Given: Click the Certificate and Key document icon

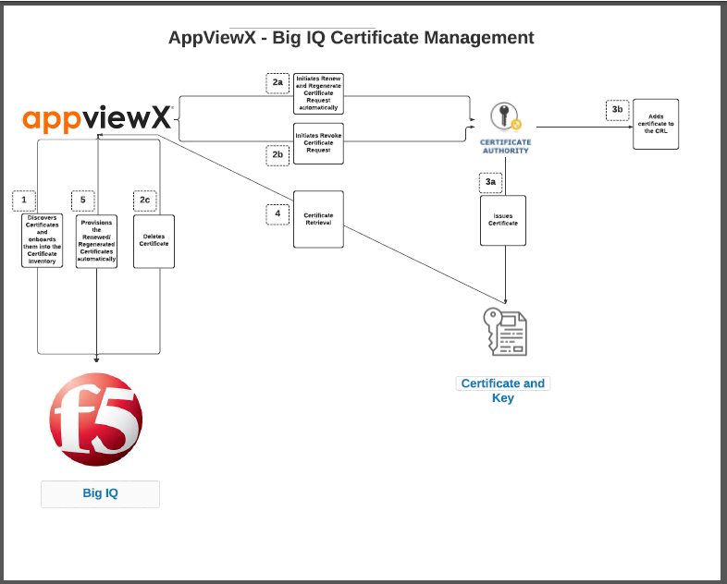Looking at the screenshot, I should pyautogui.click(x=504, y=332).
